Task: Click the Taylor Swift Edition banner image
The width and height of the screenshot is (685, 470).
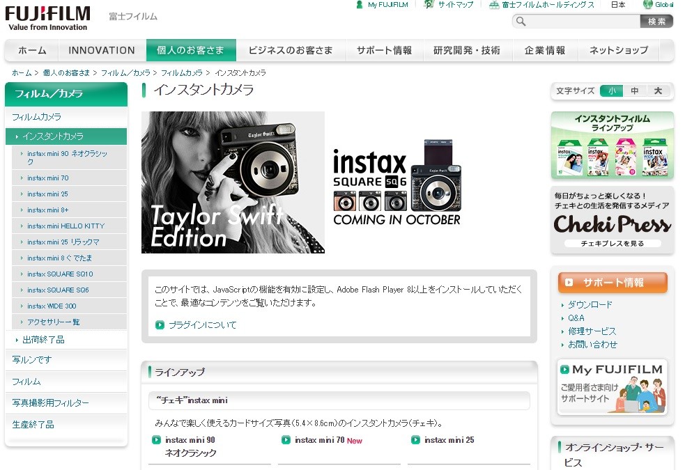Action: 233,182
